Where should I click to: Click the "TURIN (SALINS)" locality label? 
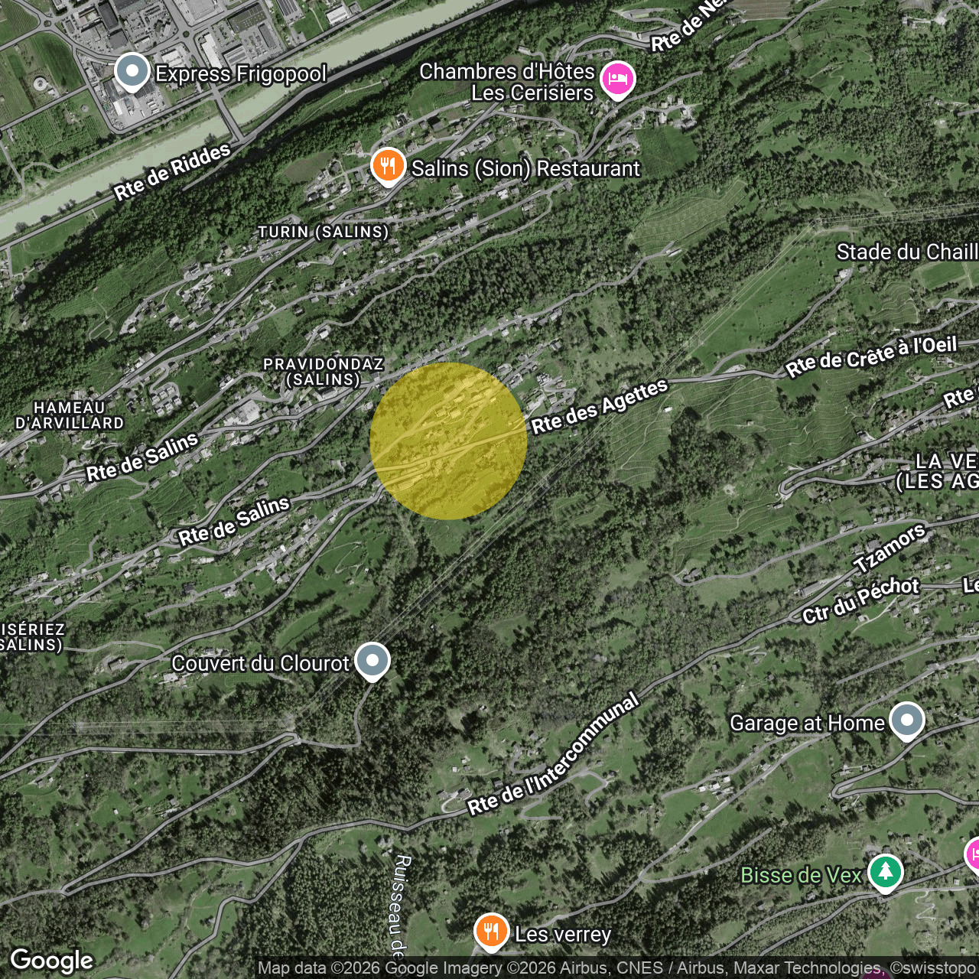tap(323, 232)
